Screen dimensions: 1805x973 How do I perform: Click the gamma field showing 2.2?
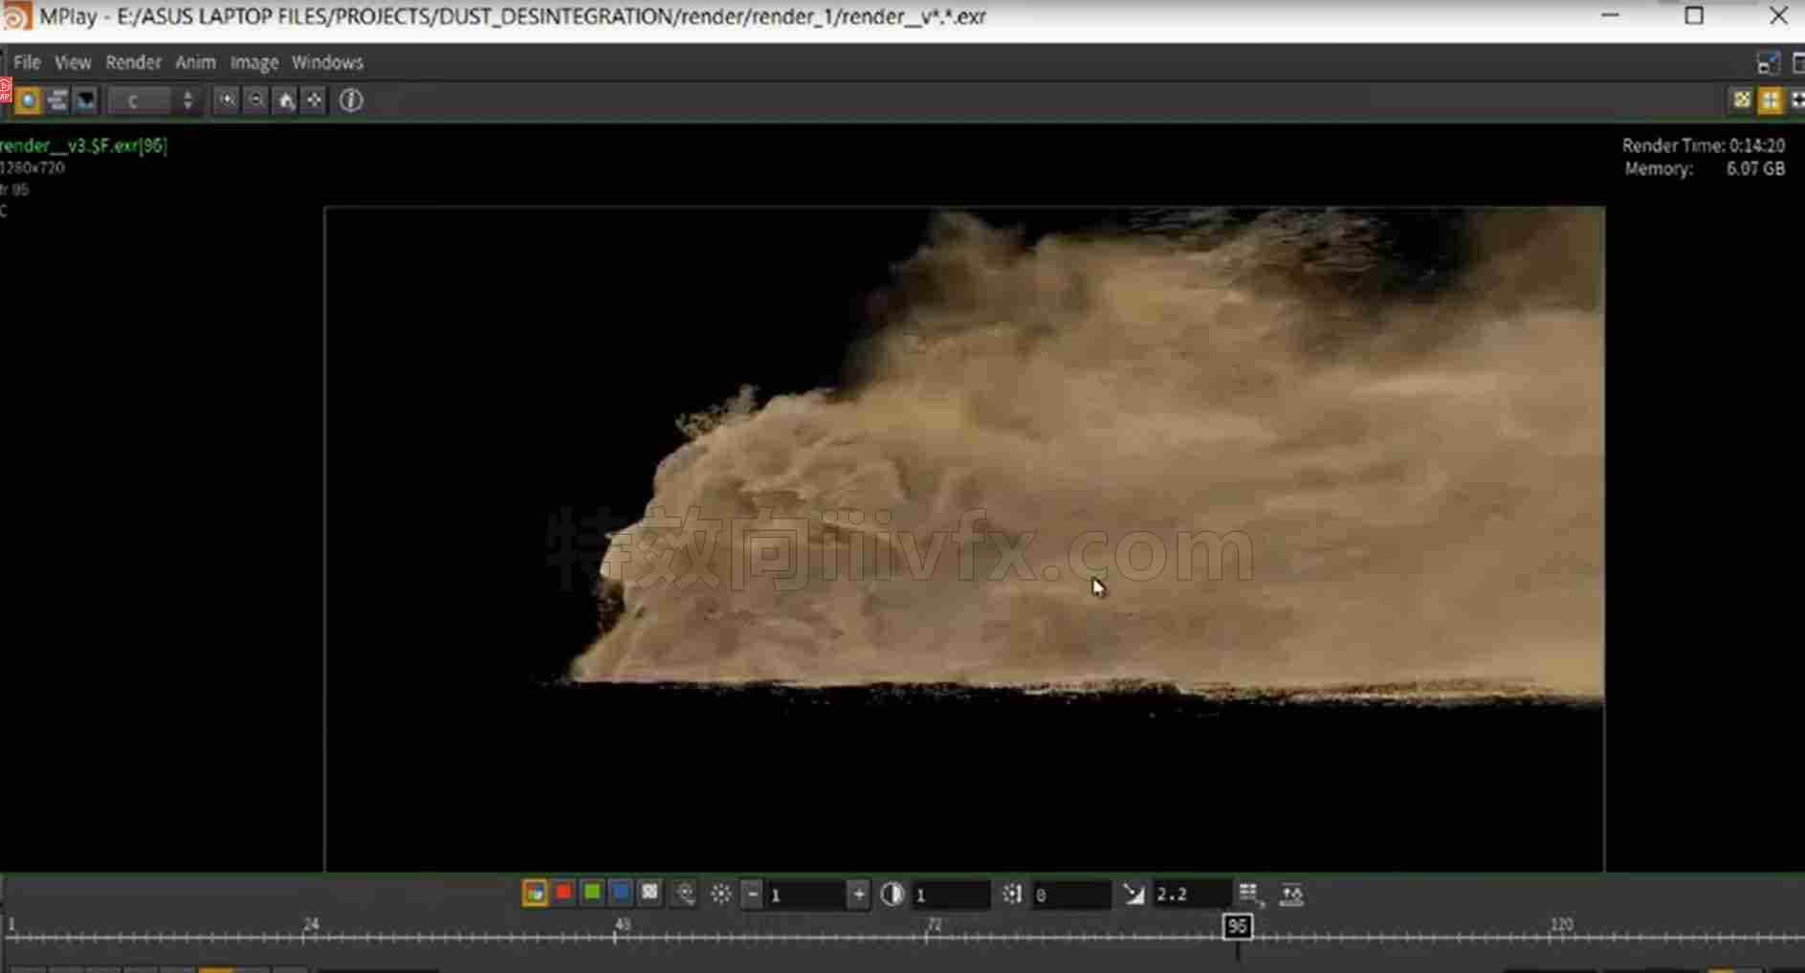(1191, 895)
